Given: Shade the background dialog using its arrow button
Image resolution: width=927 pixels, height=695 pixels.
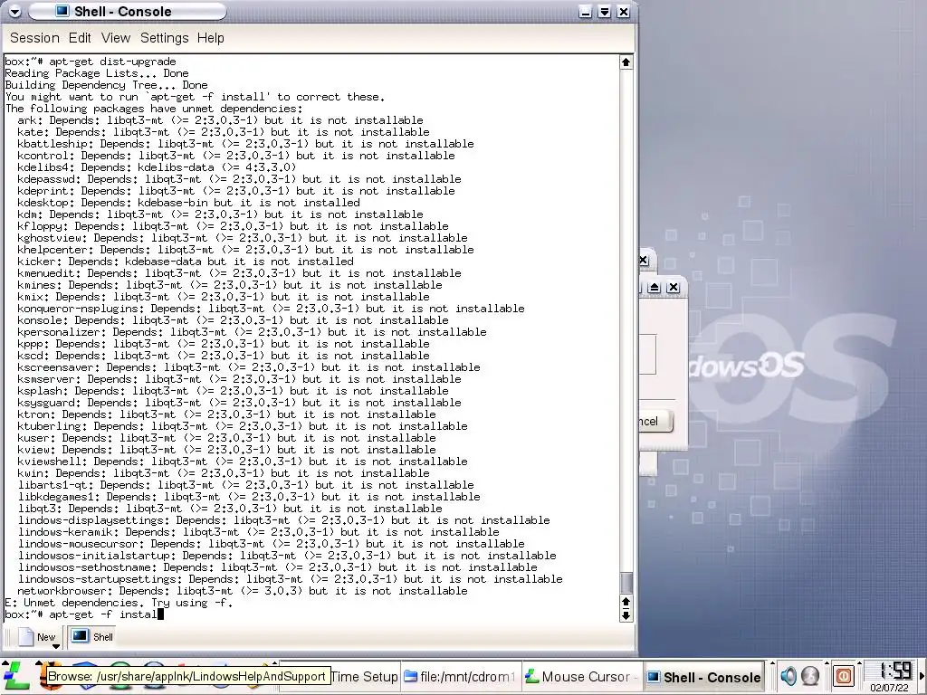Looking at the screenshot, I should (654, 287).
